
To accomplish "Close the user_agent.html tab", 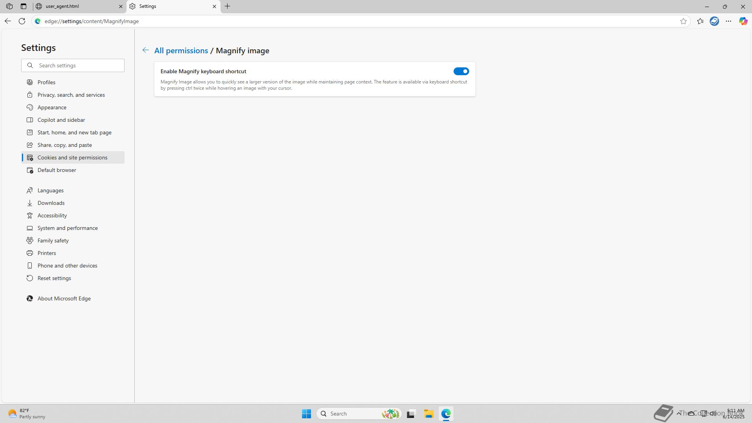I will point(121,6).
